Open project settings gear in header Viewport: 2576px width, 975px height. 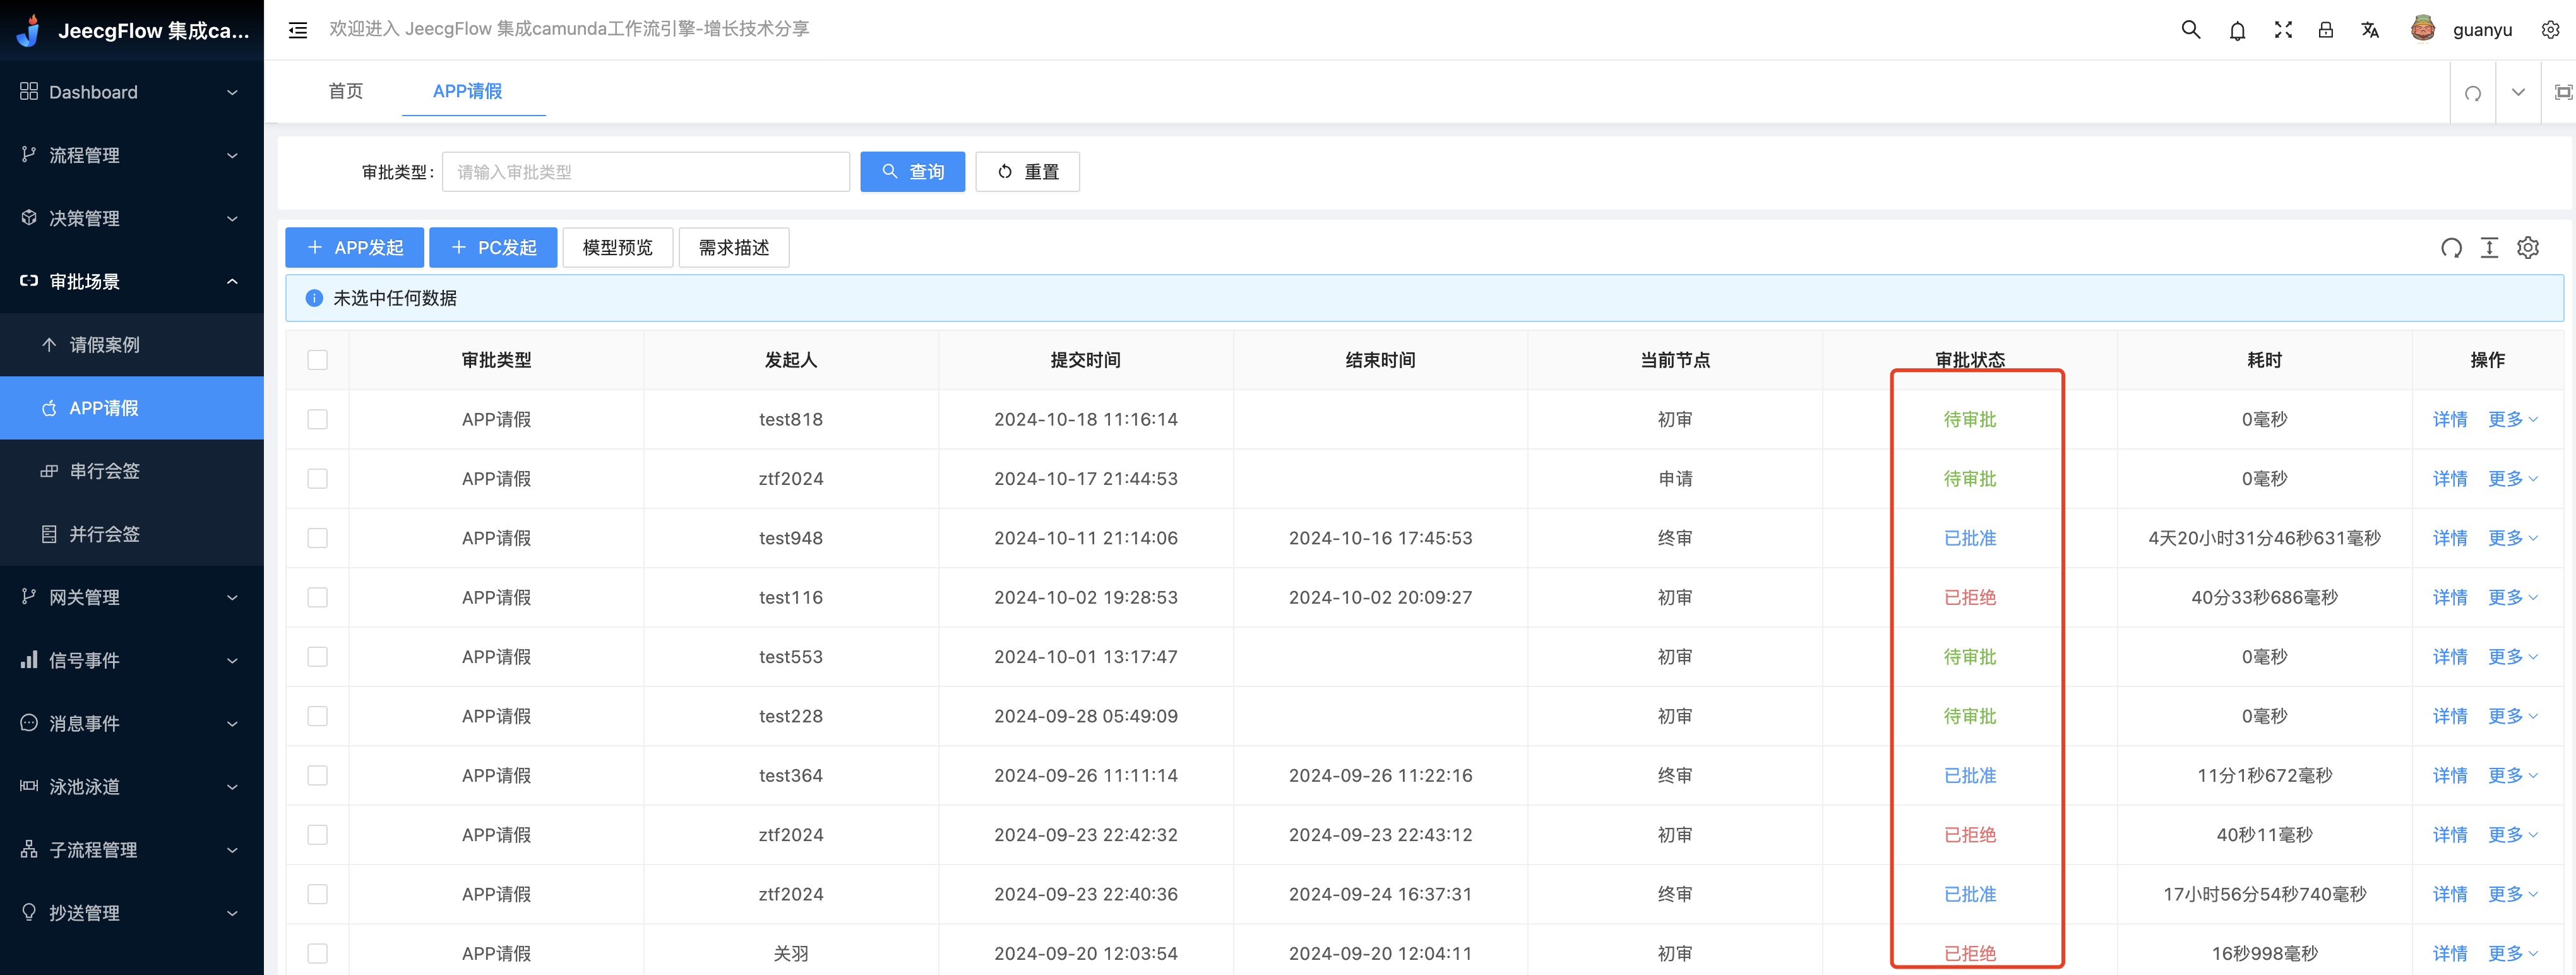tap(2550, 30)
